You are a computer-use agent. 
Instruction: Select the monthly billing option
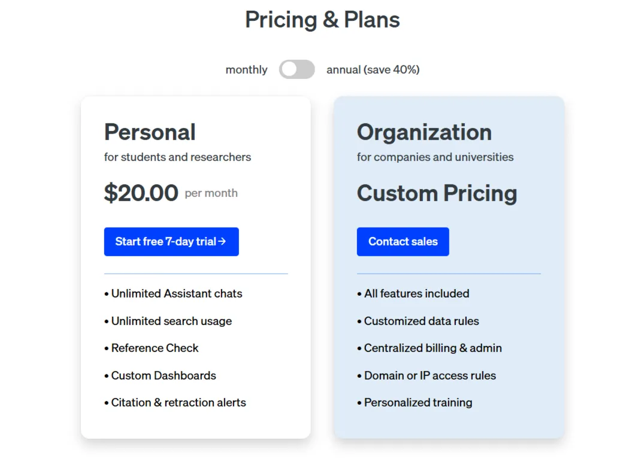tap(246, 69)
